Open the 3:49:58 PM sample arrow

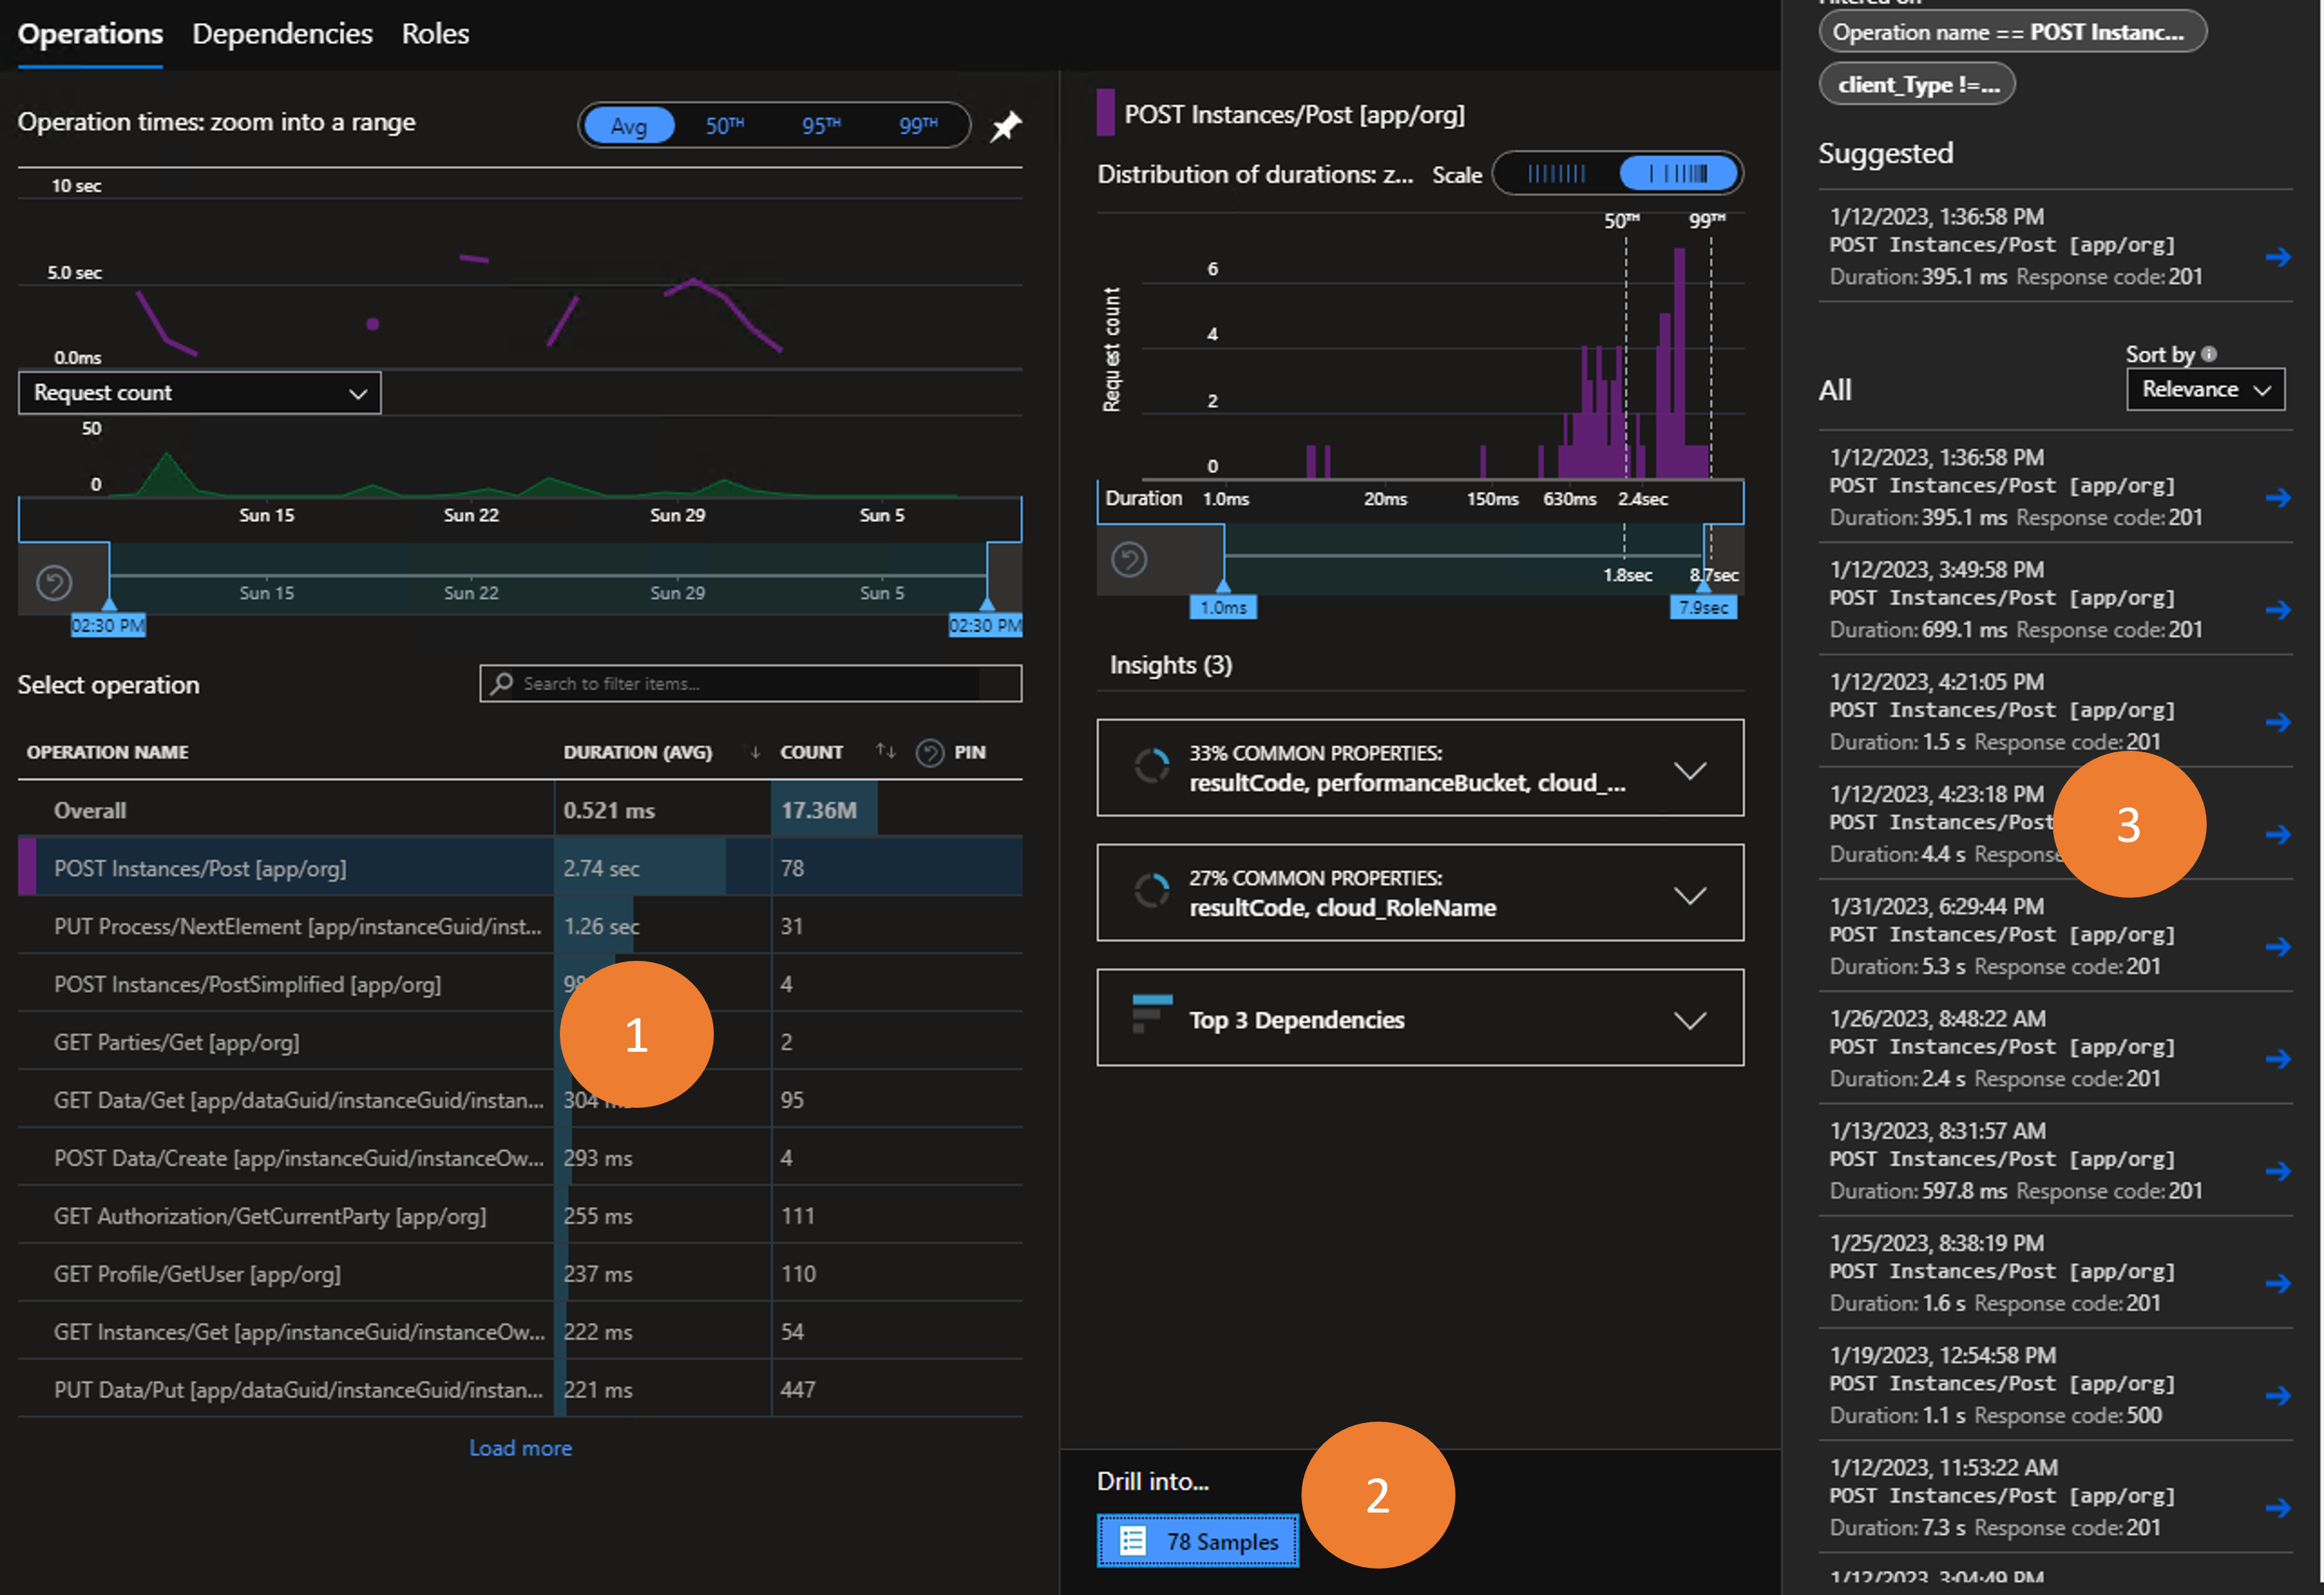click(2277, 610)
